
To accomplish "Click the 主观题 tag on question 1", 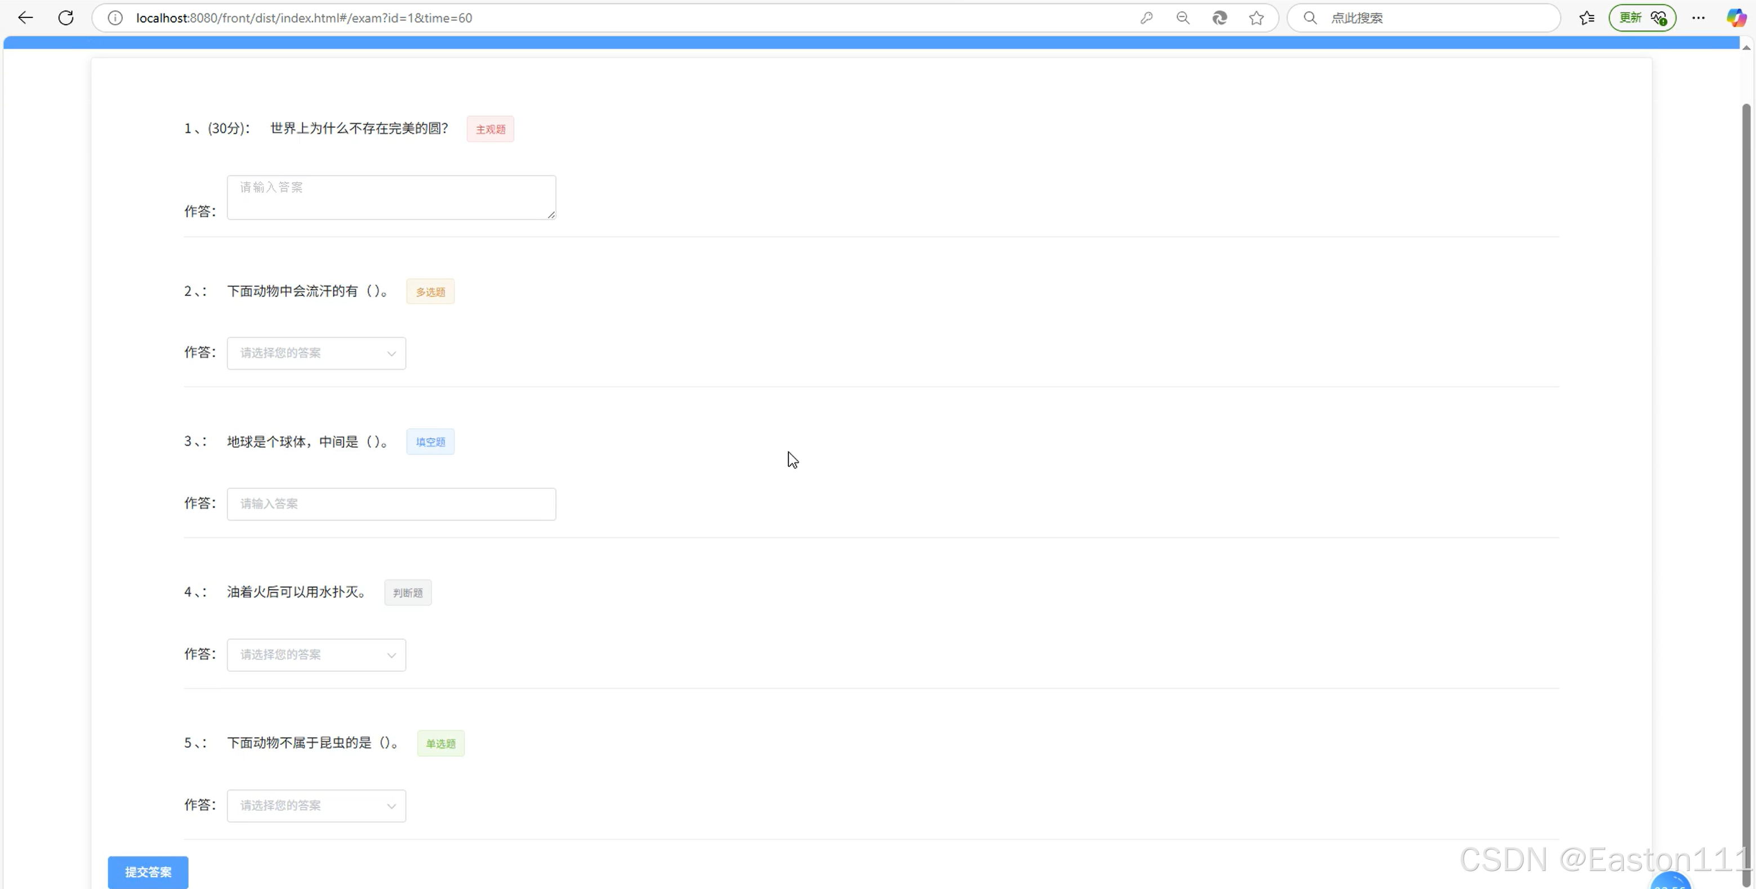I will (490, 129).
